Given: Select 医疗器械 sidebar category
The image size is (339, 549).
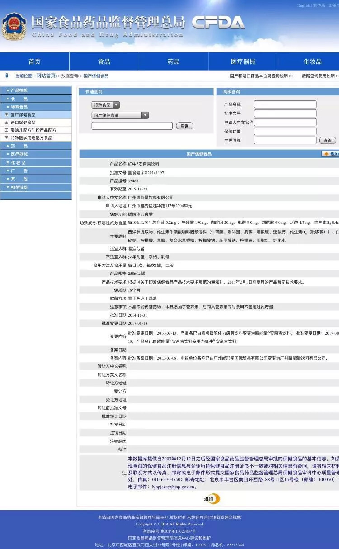Looking at the screenshot, I should 36,154.
